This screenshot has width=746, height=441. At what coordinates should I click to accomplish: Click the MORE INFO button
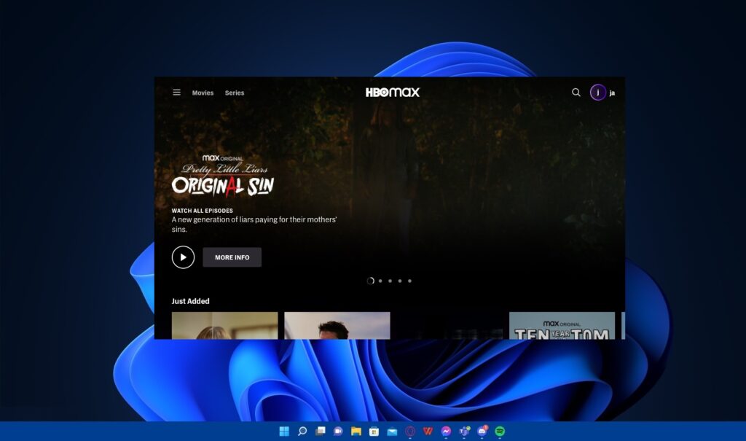[x=232, y=257]
